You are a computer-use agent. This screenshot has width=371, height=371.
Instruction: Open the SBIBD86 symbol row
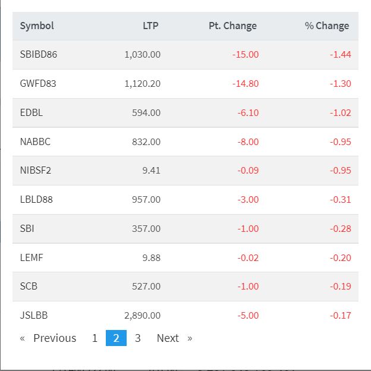pyautogui.click(x=38, y=55)
